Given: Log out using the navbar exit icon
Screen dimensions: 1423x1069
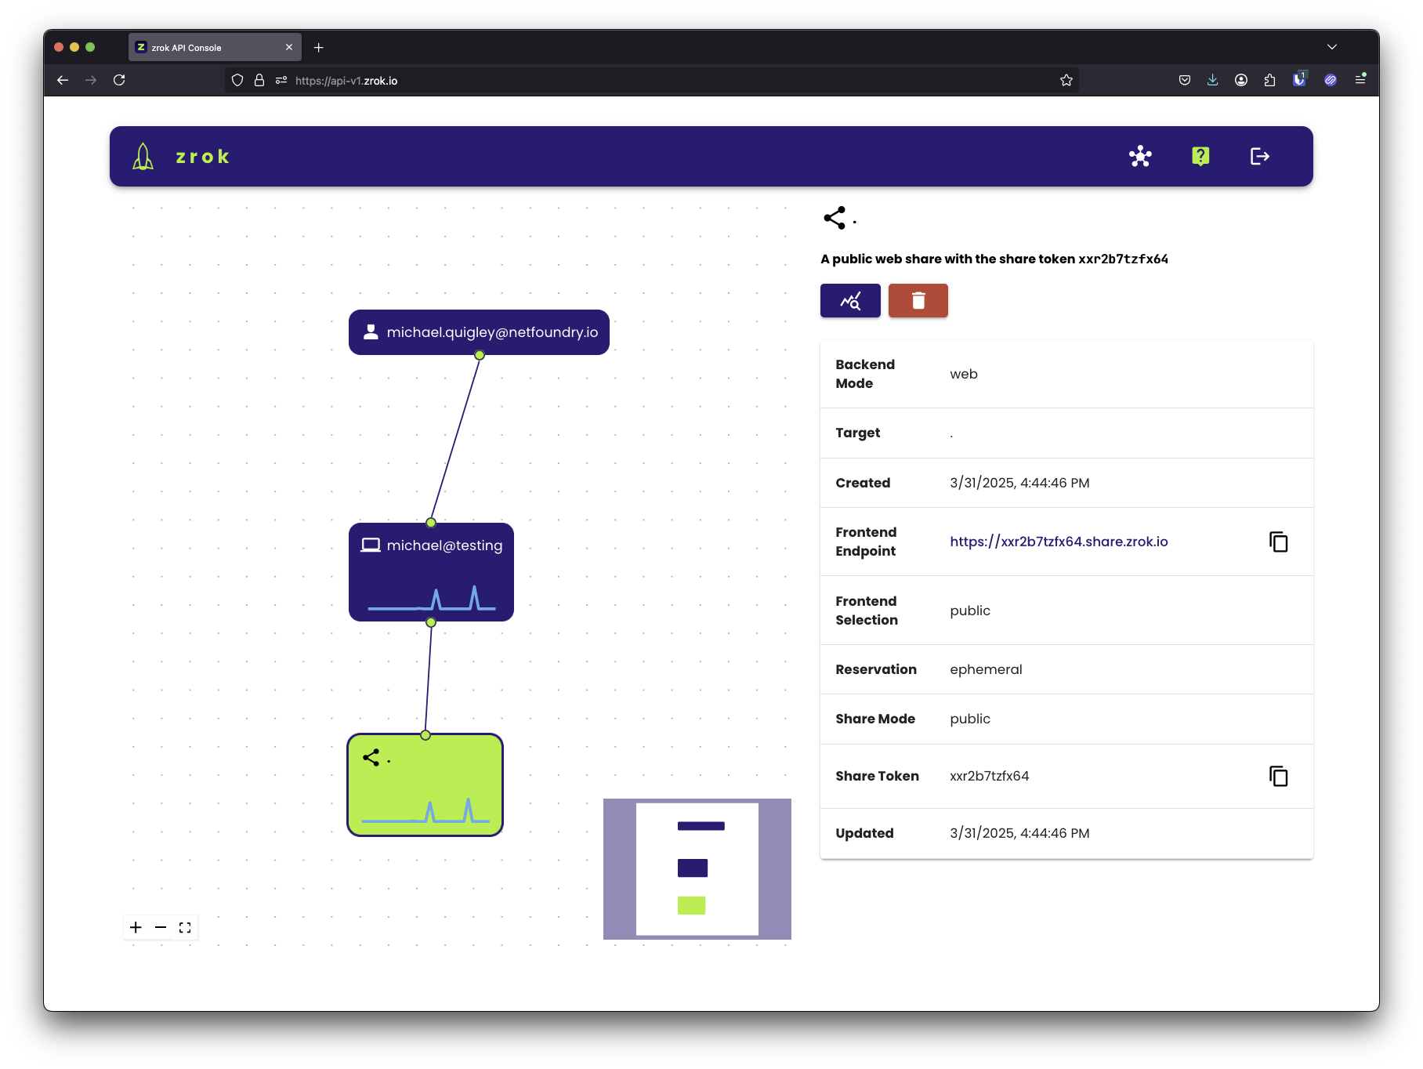Looking at the screenshot, I should tap(1261, 156).
